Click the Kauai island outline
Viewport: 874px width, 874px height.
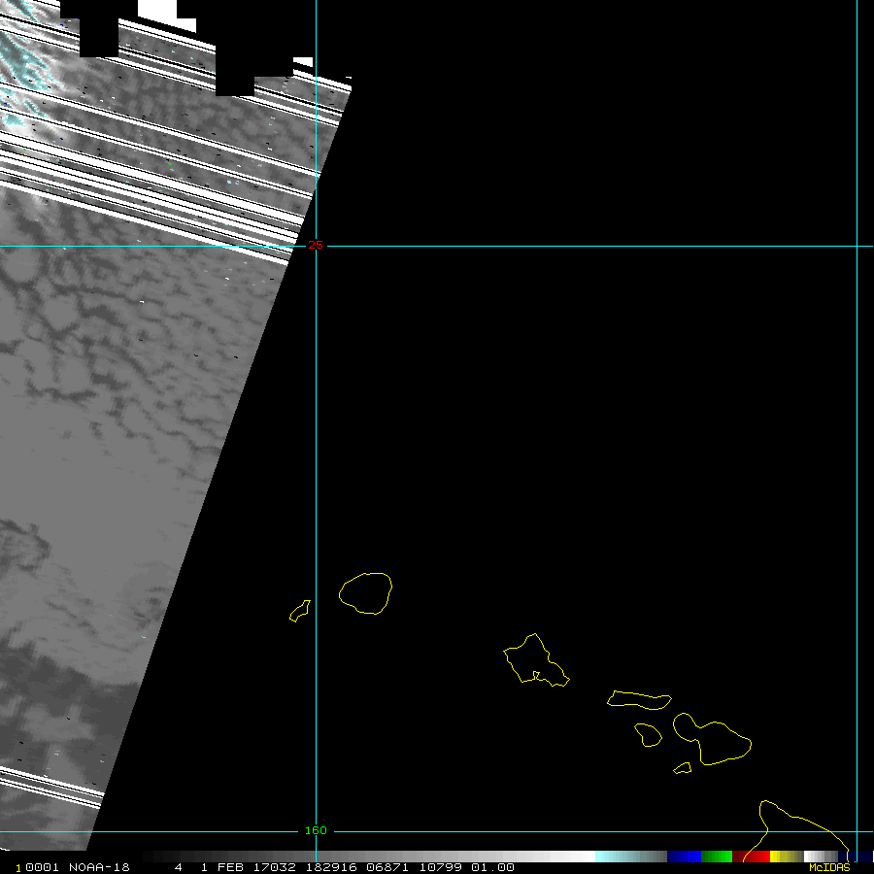click(365, 593)
